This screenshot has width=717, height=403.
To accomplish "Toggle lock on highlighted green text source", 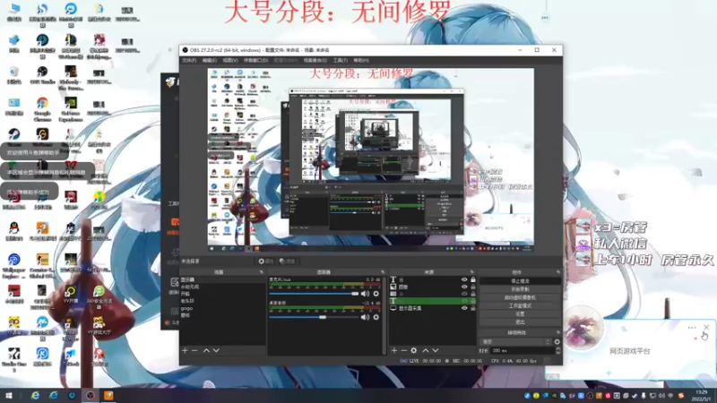I will click(473, 301).
